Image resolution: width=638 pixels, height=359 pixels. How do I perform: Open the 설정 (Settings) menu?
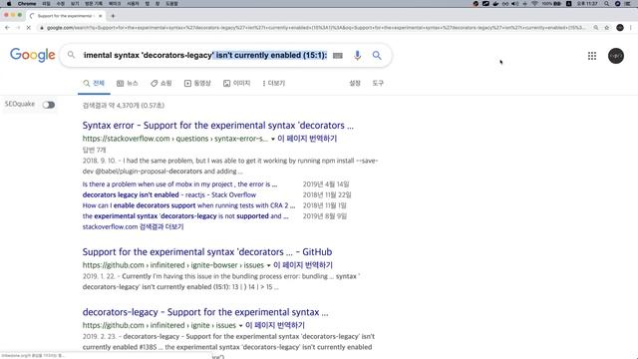(355, 83)
